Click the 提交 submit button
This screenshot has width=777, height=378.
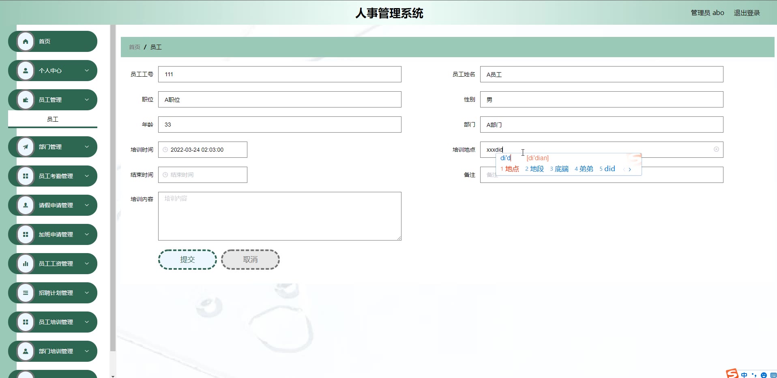click(x=187, y=260)
